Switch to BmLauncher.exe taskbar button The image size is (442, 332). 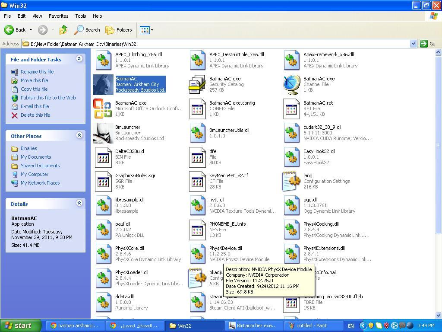(254, 326)
